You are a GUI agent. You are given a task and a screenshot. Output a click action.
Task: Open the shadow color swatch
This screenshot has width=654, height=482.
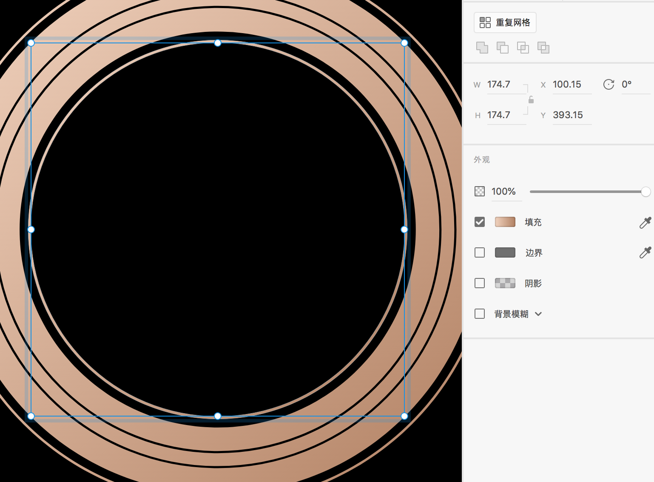pos(505,283)
